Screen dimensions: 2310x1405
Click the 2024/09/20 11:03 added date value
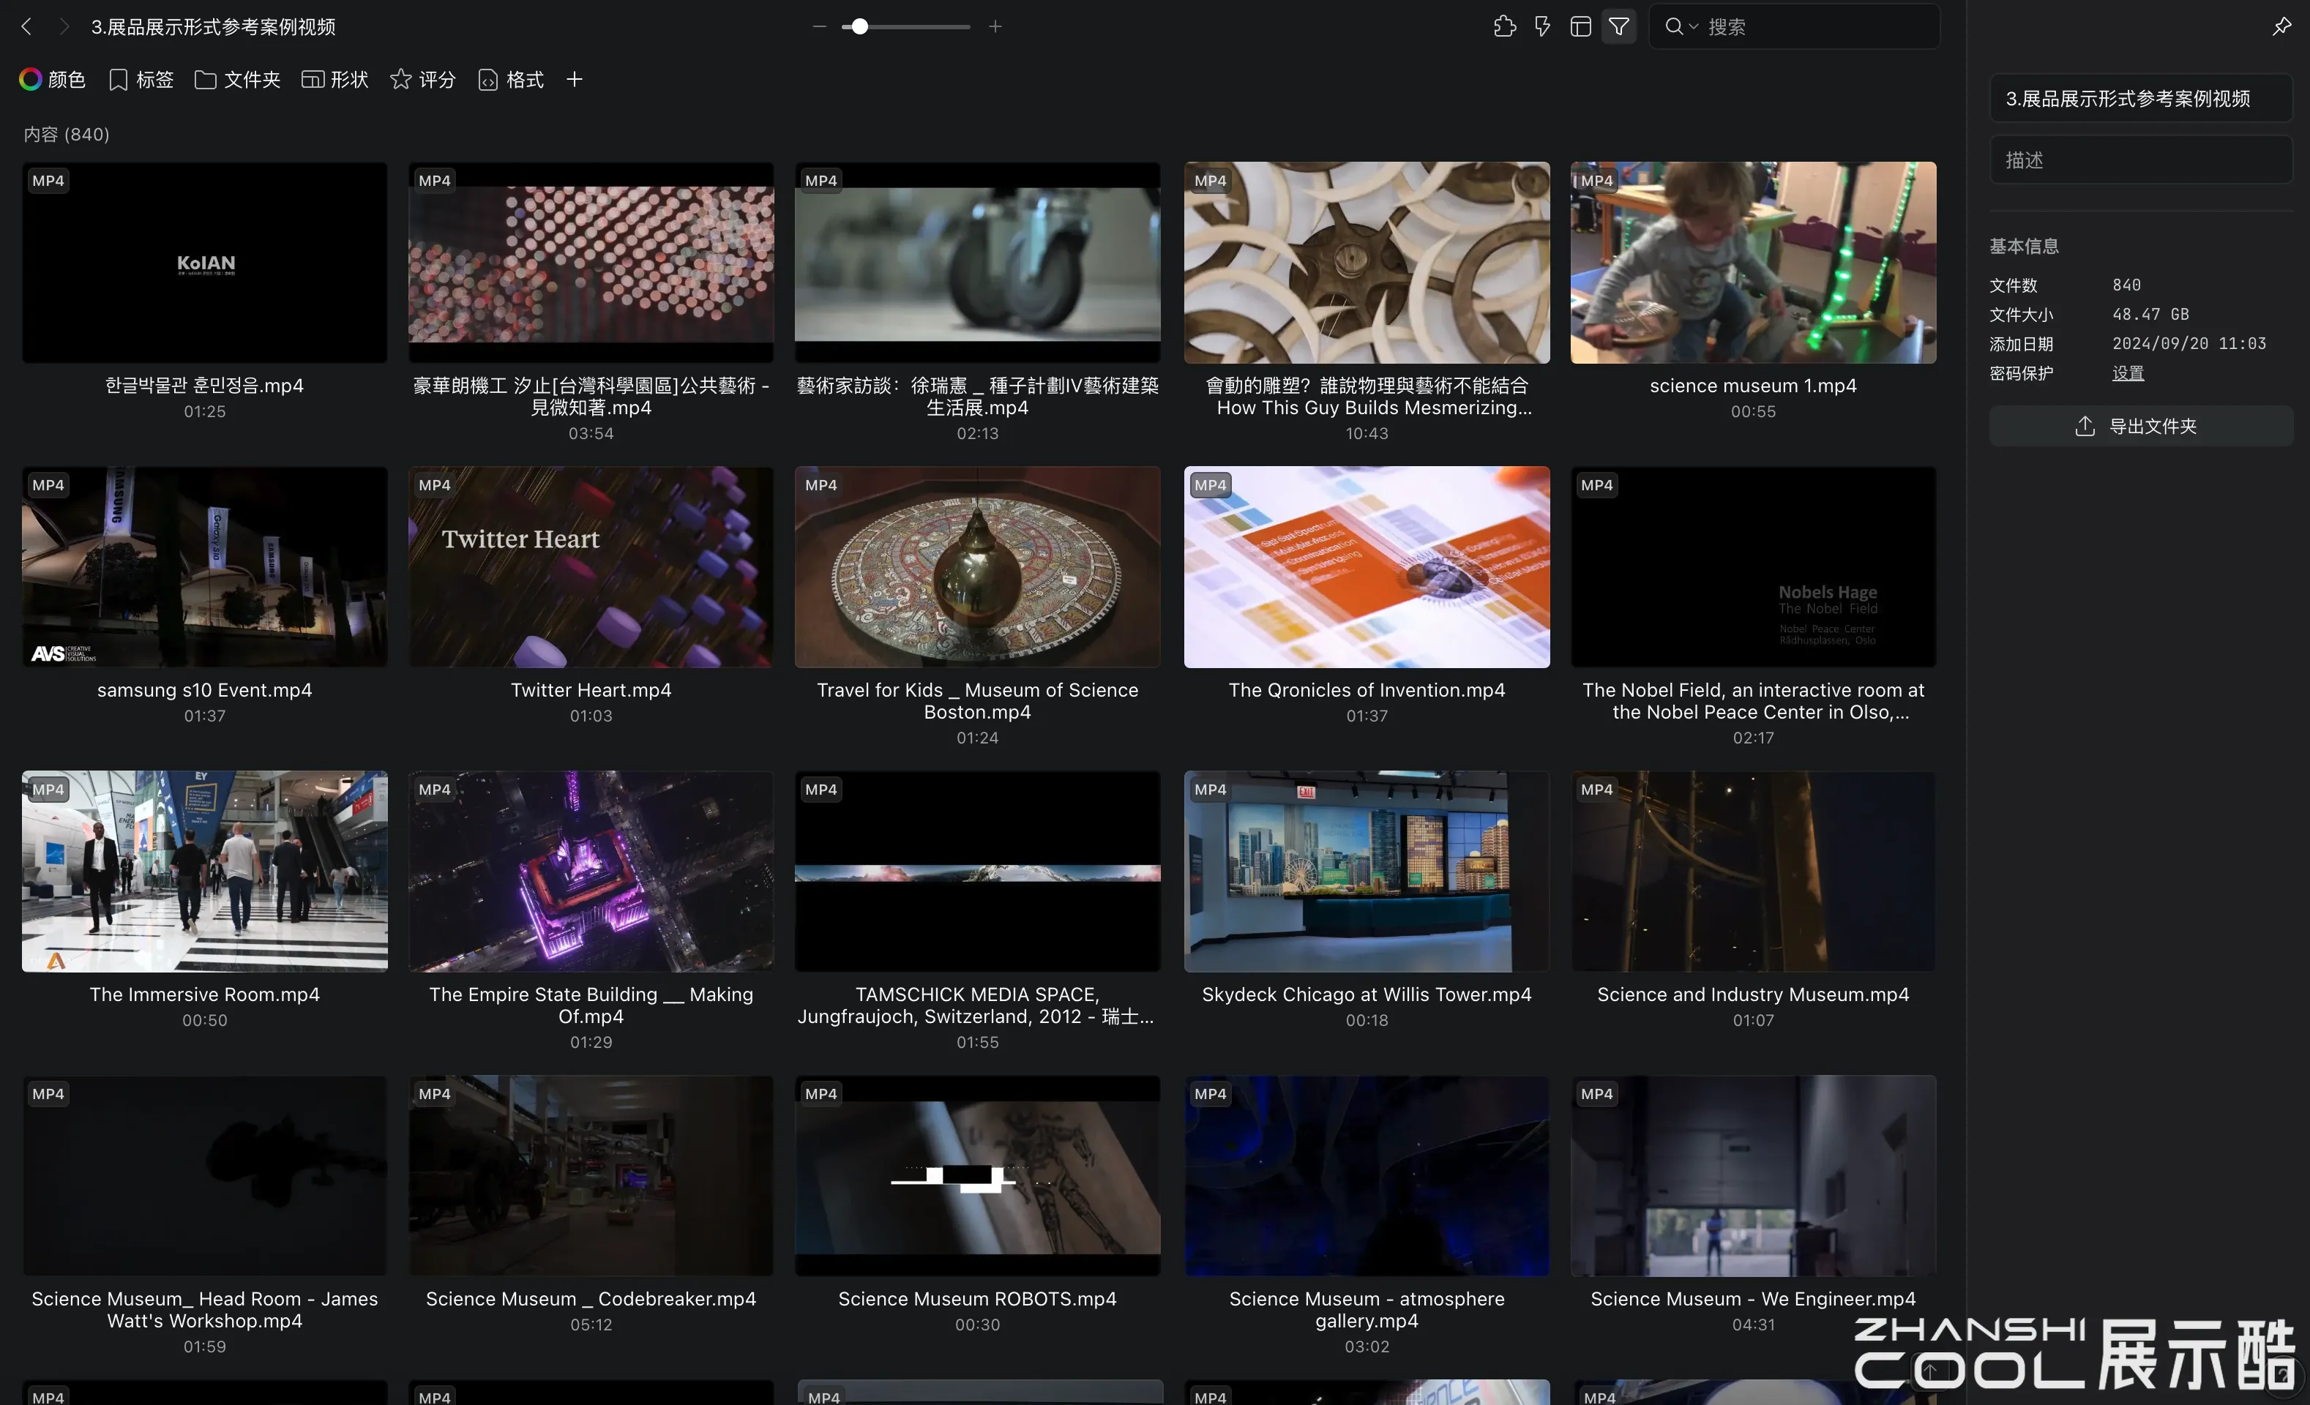2189,344
